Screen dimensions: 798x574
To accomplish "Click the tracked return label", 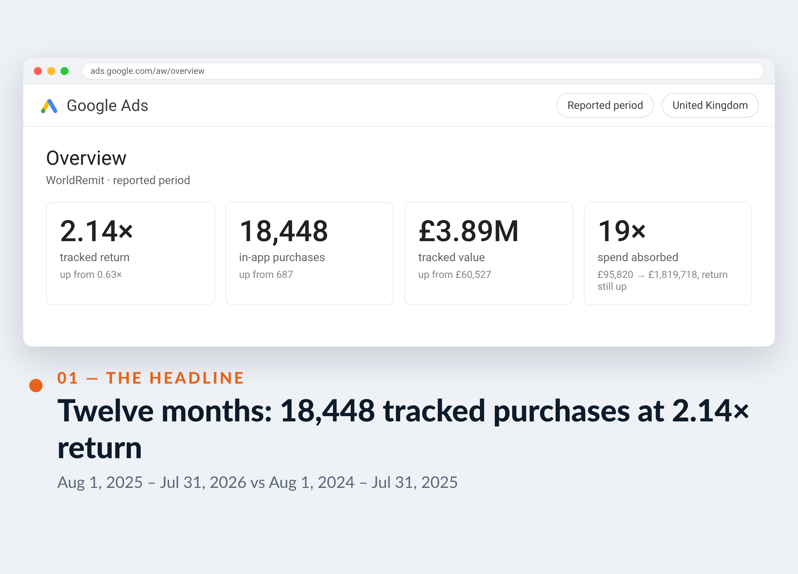I will (x=94, y=257).
